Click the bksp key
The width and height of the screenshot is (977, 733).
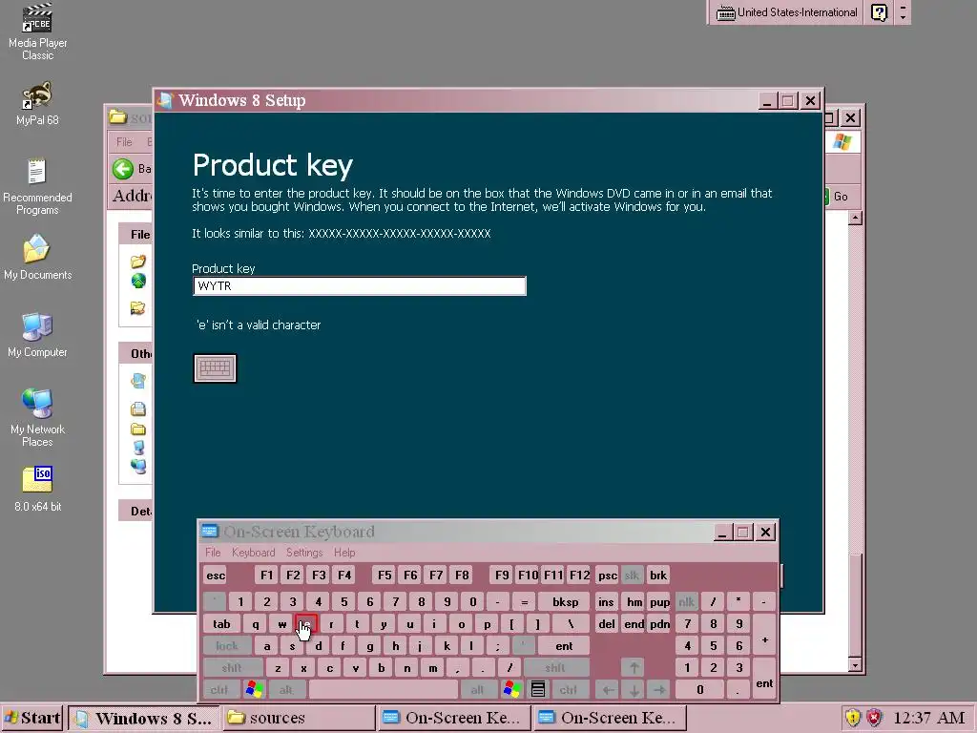565,601
